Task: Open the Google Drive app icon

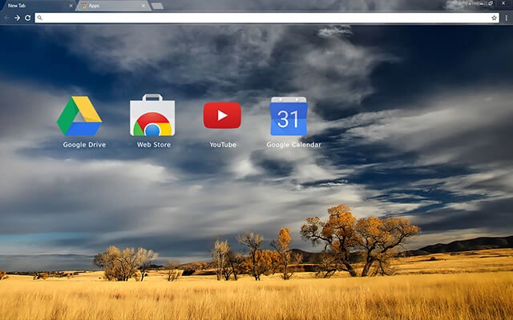Action: pos(79,116)
